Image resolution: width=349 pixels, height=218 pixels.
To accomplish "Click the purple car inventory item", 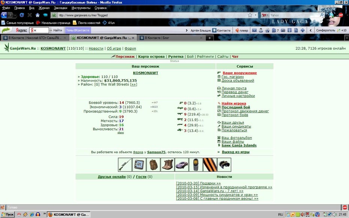I will [182, 165].
